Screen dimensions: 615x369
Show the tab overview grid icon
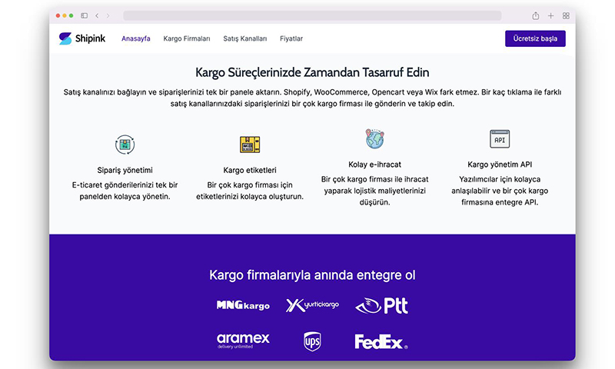566,15
